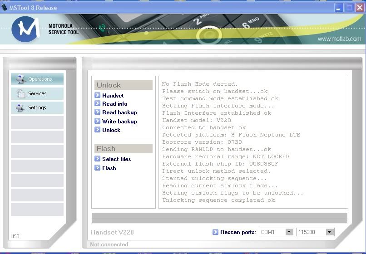Click the arrow icon next to Write backup

click(98, 121)
